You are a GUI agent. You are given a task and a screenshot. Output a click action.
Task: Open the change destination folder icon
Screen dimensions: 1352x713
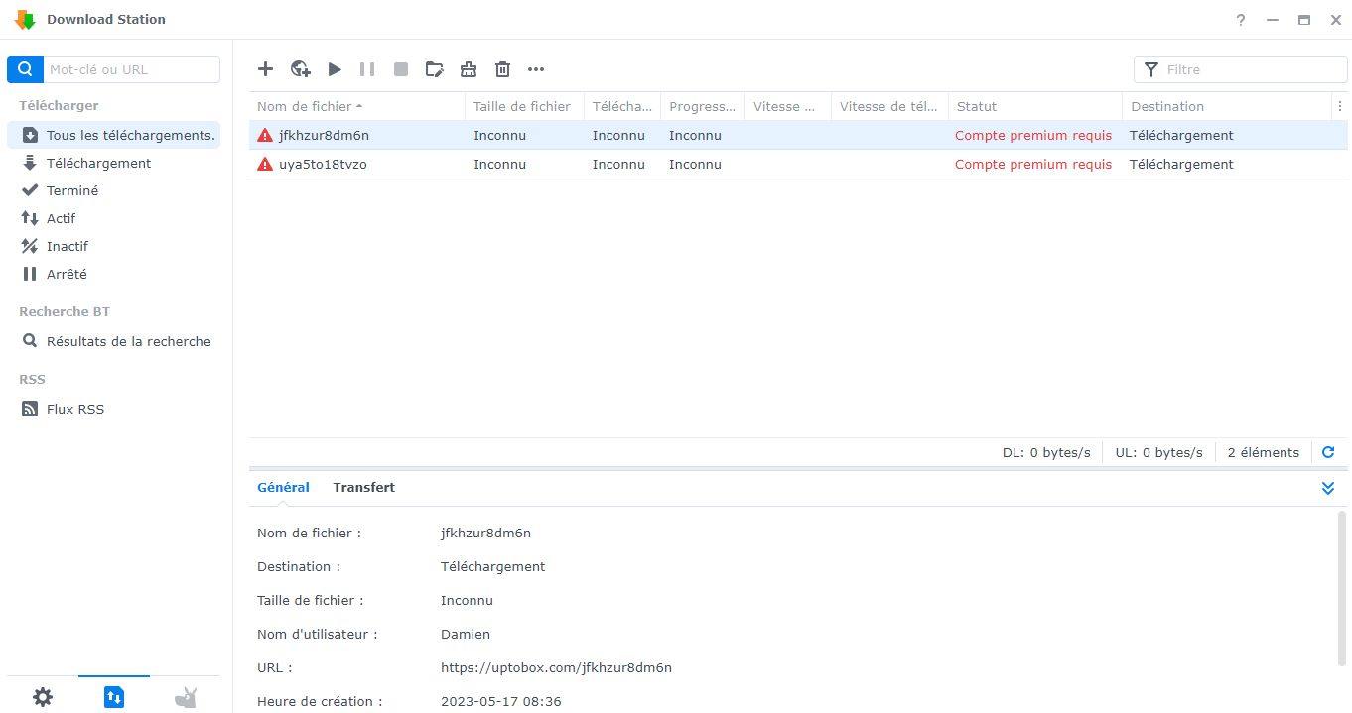click(x=435, y=69)
